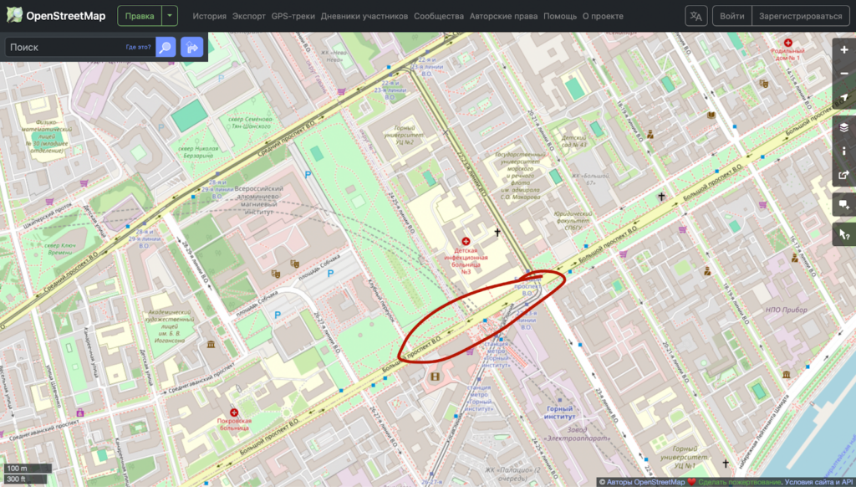Show my location on the map

[x=843, y=98]
